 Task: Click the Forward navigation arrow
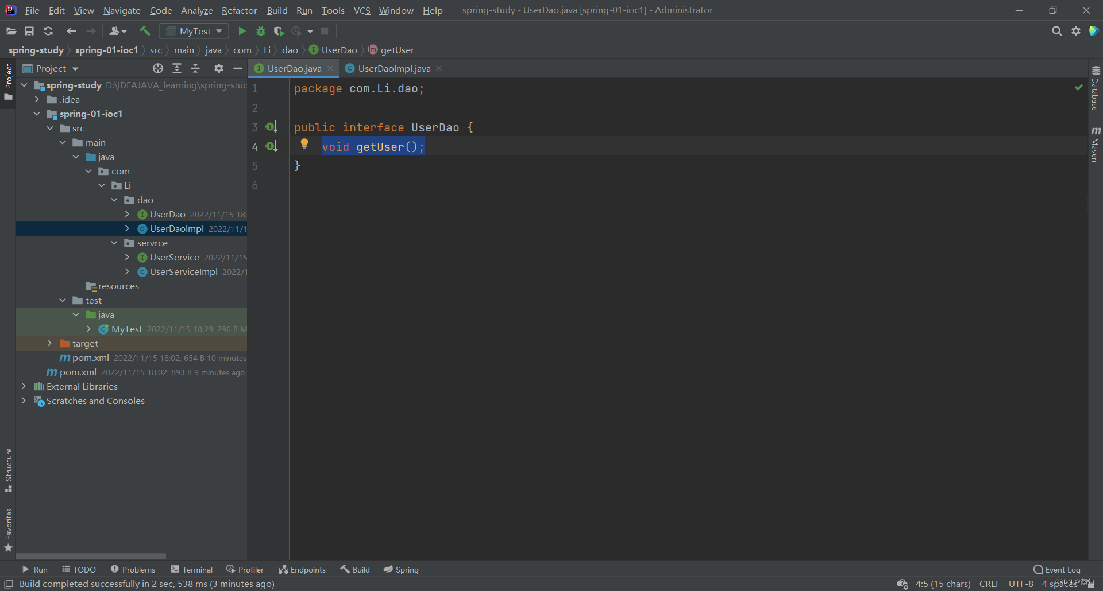click(x=91, y=31)
